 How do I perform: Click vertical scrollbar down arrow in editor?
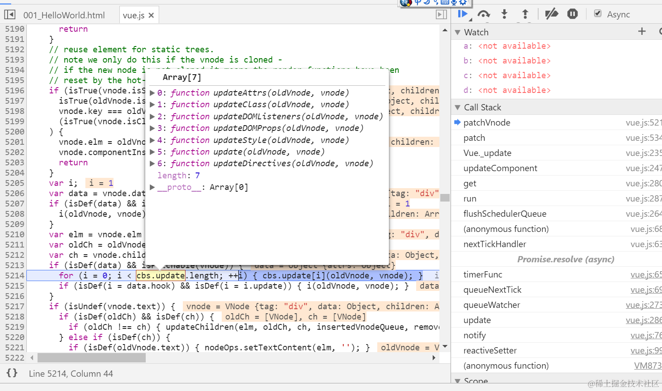(445, 347)
